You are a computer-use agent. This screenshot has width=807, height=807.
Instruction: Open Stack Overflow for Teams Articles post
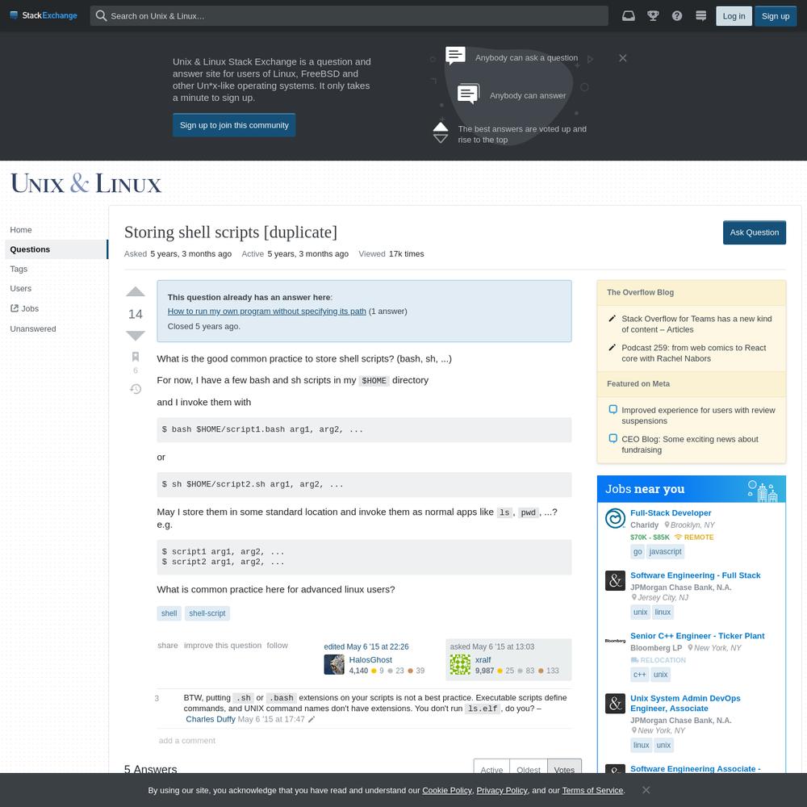pyautogui.click(x=696, y=324)
